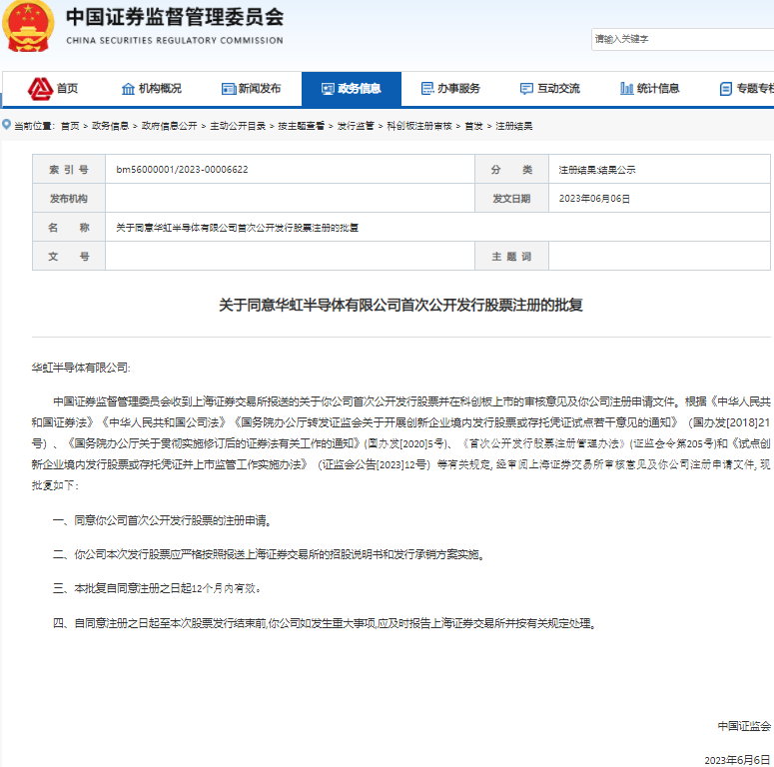Click the salutation 华虹半导体有限公司:

tap(81, 368)
